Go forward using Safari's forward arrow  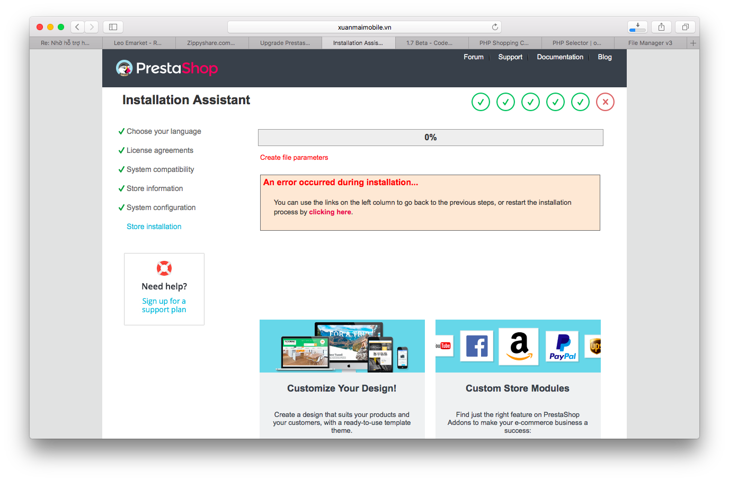click(92, 27)
